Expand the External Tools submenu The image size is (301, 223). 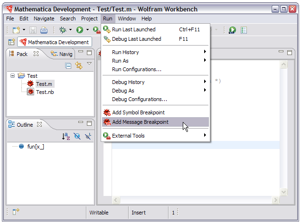156,136
